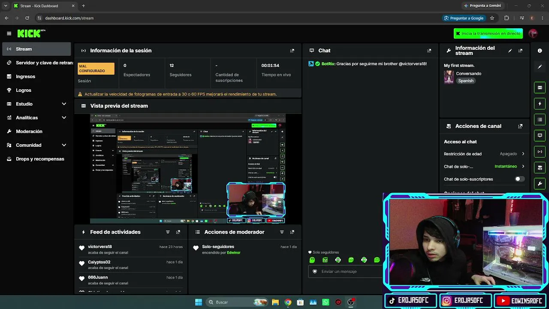Image resolution: width=549 pixels, height=309 pixels.
Task: Toggle the wrench stream info widget in sidebar
Action: tap(540, 183)
